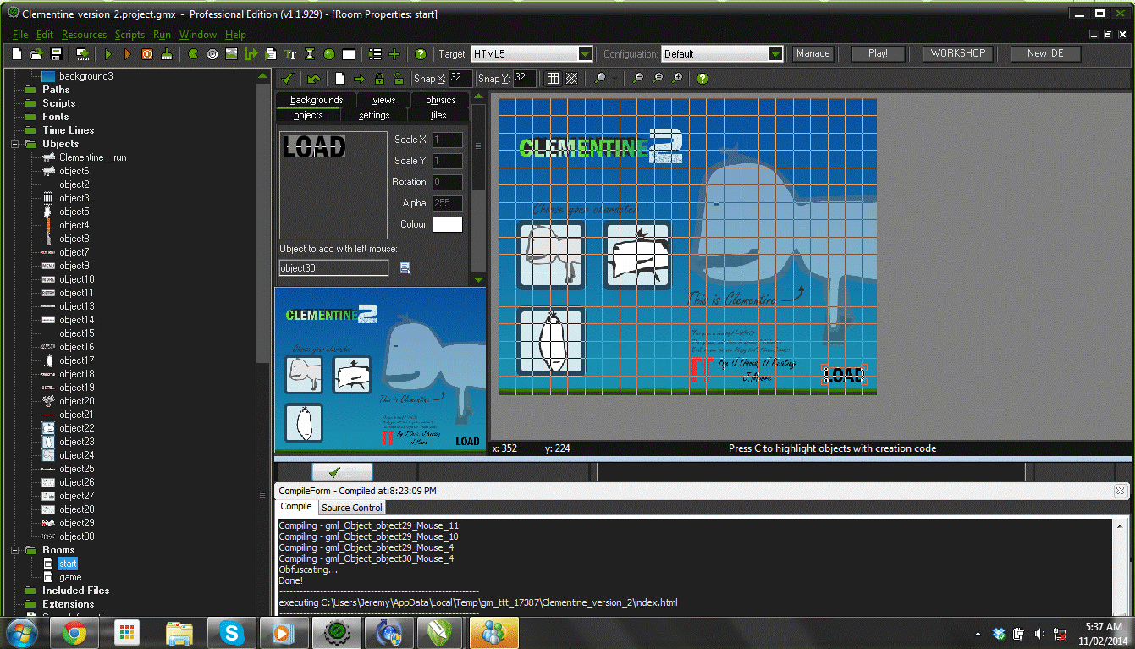The height and width of the screenshot is (649, 1135).
Task: Create an object with green ball icon
Action: click(x=329, y=53)
